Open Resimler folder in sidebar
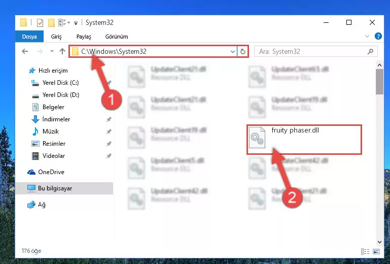This screenshot has width=390, height=264. (x=54, y=144)
